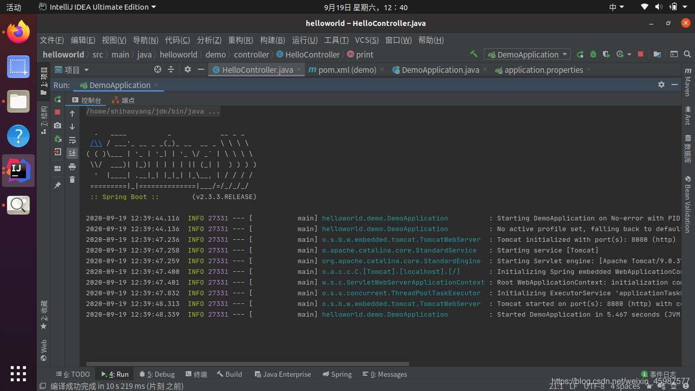Viewport: 695px width, 391px height.
Task: Toggle the 终端 terminal tool window
Action: pyautogui.click(x=196, y=374)
